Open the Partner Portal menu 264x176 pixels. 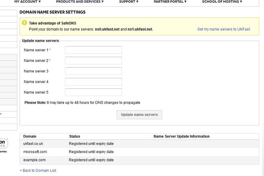[170, 2]
